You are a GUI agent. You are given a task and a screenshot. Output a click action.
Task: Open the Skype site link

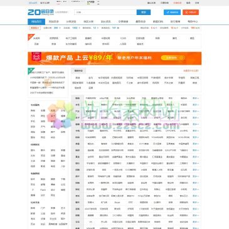117,203
